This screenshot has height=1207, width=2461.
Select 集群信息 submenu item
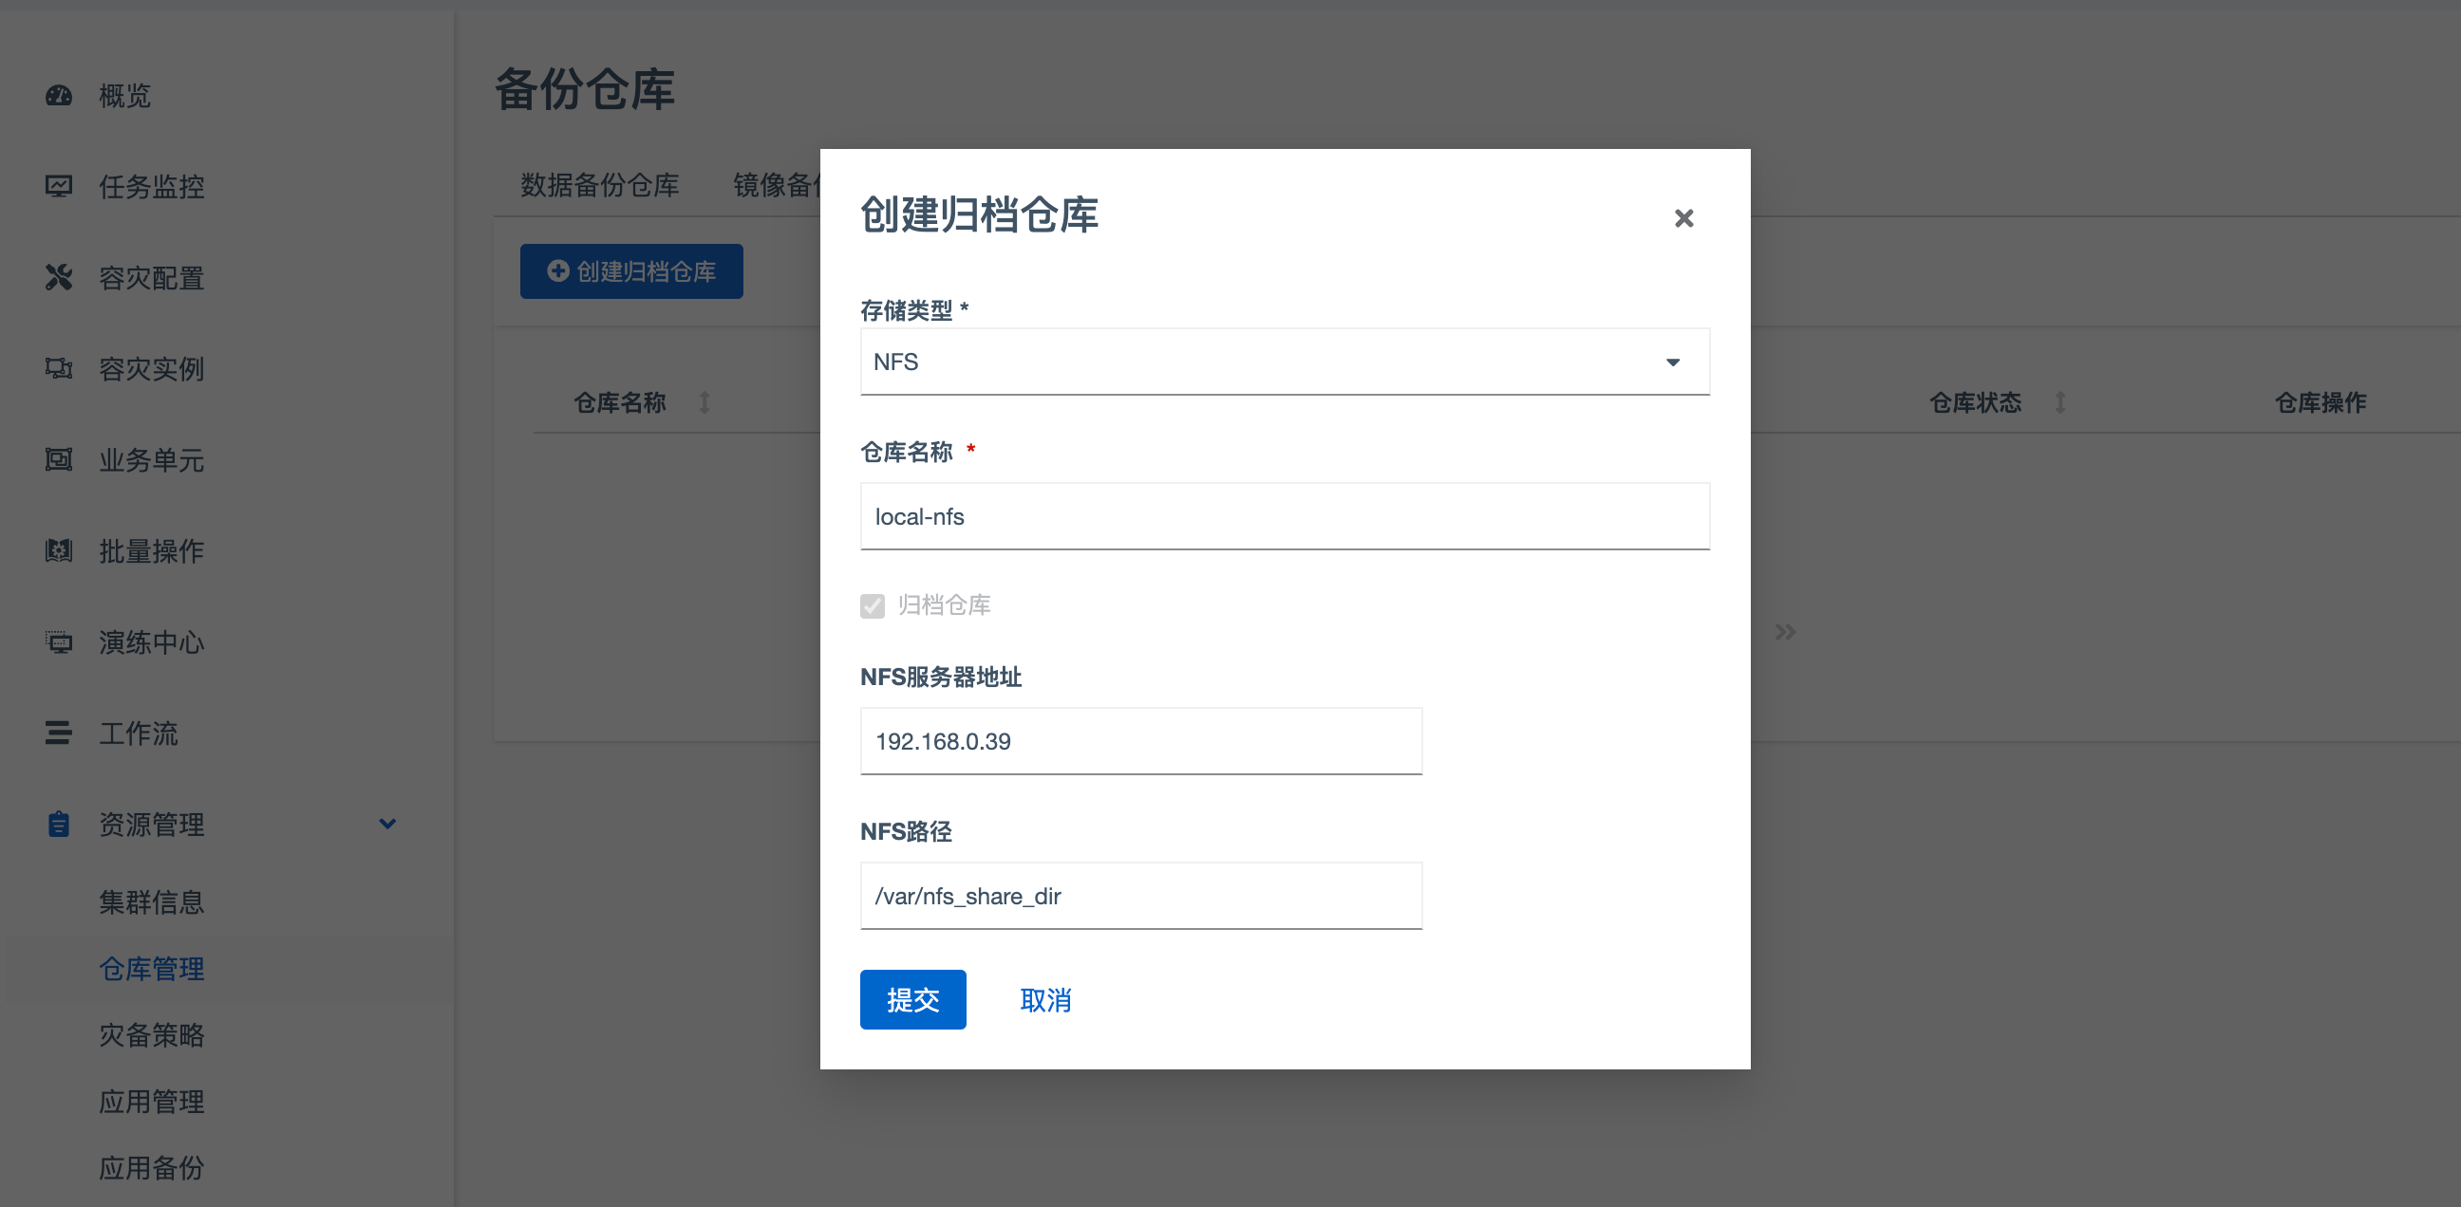point(152,902)
